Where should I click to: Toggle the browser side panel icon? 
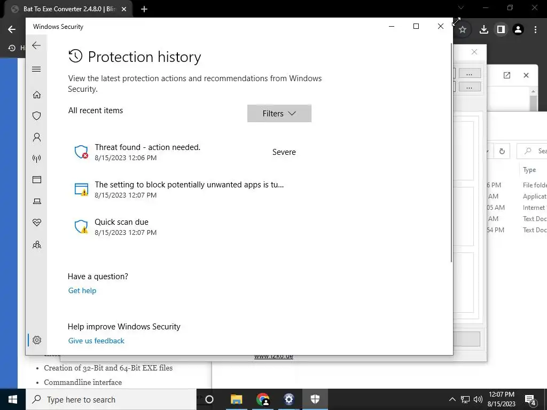(x=501, y=30)
